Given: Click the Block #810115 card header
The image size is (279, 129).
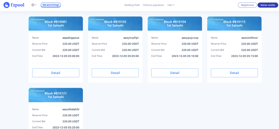Looking at the screenshot, I should pyautogui.click(x=234, y=24).
